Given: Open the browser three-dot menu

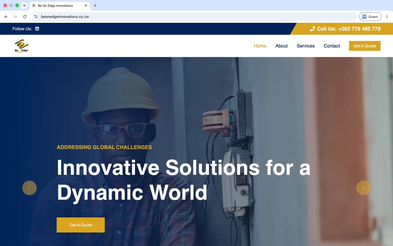Looking at the screenshot, I should (x=387, y=17).
